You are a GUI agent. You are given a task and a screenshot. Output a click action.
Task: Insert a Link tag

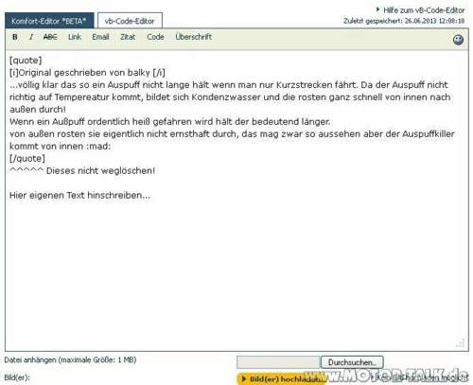click(75, 37)
